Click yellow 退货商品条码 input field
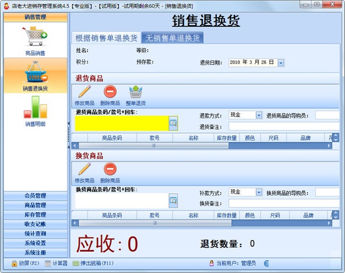The width and height of the screenshot is (345, 273). point(122,123)
